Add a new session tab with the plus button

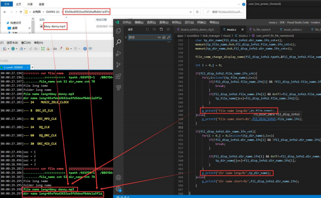pos(33,67)
